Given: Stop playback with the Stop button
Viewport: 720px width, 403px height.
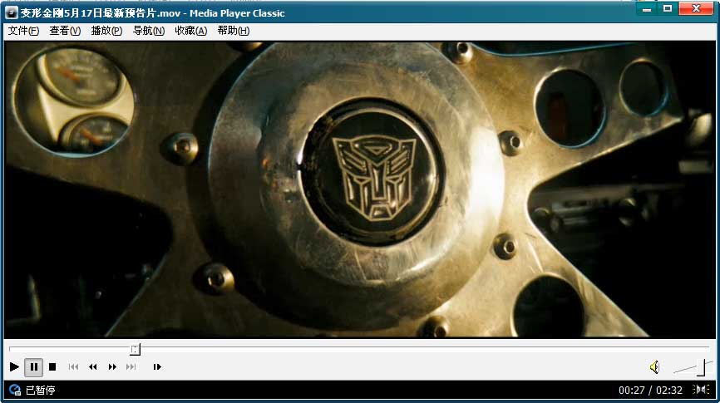Looking at the screenshot, I should click(x=52, y=366).
